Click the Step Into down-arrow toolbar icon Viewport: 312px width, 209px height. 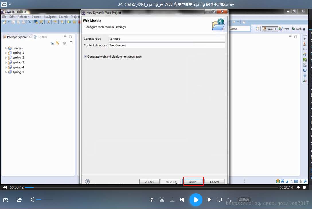pos(62,22)
